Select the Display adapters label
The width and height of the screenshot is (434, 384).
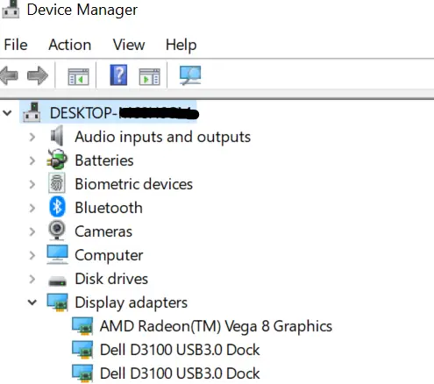132,302
